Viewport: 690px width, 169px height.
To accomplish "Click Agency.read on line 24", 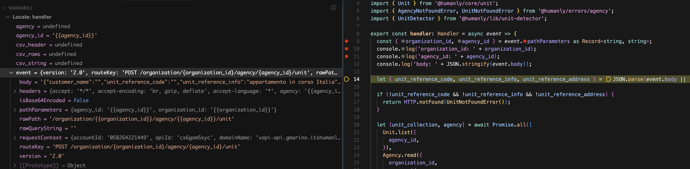I will 399,155.
